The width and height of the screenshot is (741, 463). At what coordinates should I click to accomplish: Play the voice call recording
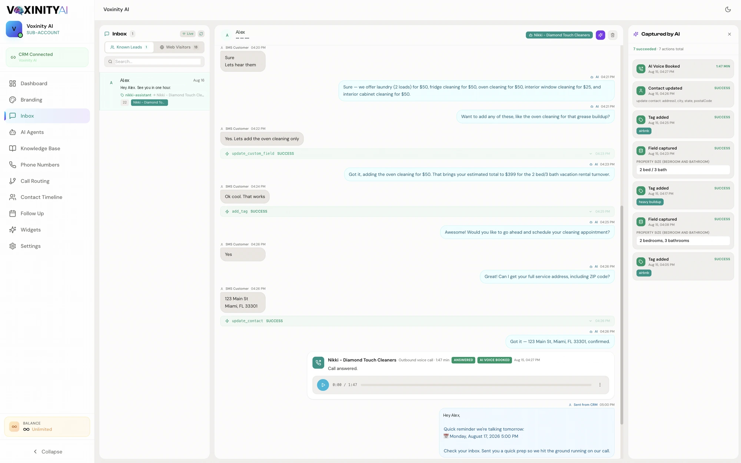coord(323,385)
